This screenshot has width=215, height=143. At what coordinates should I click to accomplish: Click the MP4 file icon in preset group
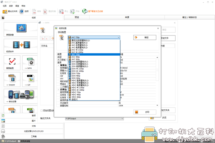pyautogui.click(x=62, y=37)
